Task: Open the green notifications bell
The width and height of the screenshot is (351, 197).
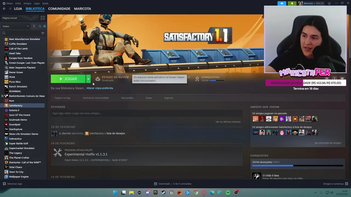Action: point(292,3)
